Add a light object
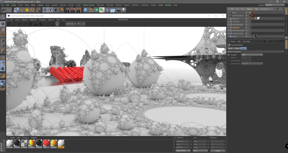Image resolution: width=288 pixels, height=153 pixels. click(x=124, y=10)
